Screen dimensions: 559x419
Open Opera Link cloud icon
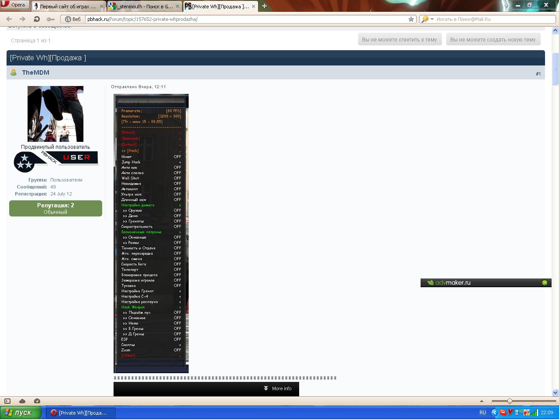(x=22, y=401)
